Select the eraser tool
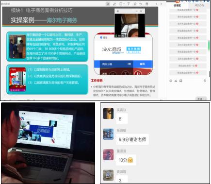The image size is (211, 184). [135, 4]
